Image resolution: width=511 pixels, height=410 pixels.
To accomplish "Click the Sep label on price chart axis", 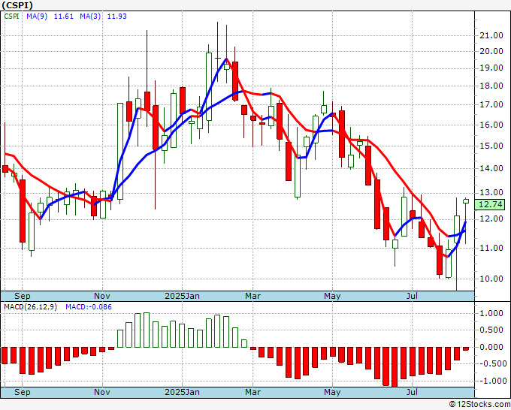I will click(x=22, y=296).
